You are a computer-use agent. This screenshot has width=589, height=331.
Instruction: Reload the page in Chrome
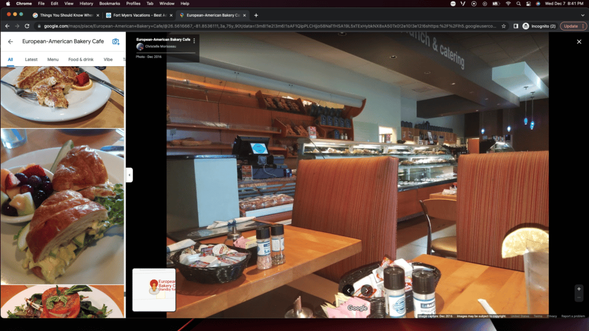[x=27, y=26]
